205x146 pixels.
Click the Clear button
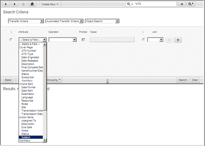point(195,80)
